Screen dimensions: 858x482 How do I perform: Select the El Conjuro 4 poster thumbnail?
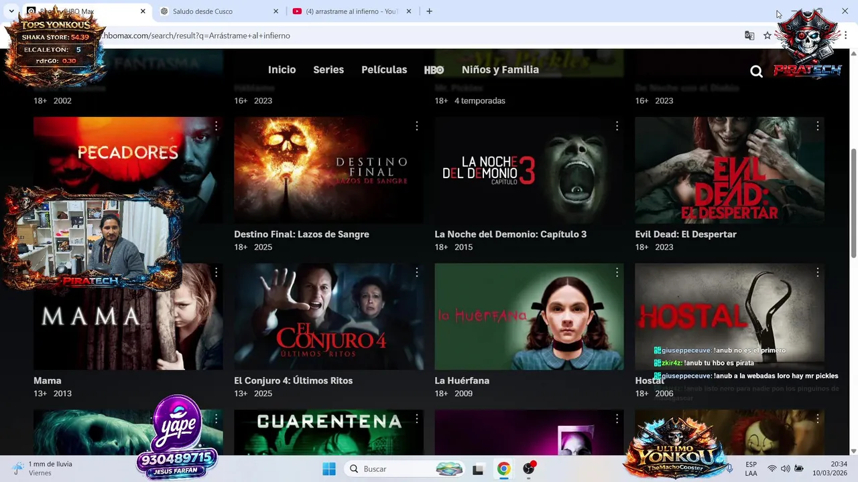[328, 317]
